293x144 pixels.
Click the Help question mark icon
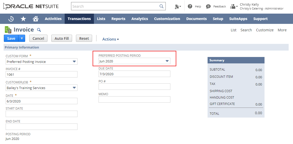pyautogui.click(x=190, y=6)
